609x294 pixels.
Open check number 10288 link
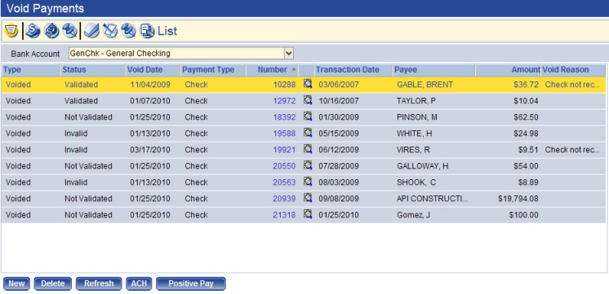tap(284, 85)
